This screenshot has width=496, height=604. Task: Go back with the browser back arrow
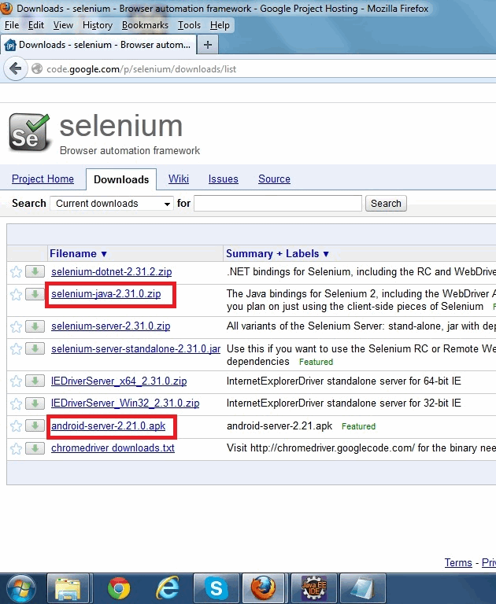[x=16, y=69]
